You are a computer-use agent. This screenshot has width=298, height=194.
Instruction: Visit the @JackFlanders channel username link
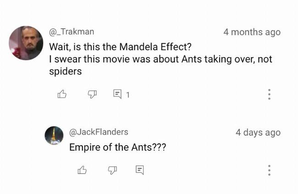[x=99, y=132]
